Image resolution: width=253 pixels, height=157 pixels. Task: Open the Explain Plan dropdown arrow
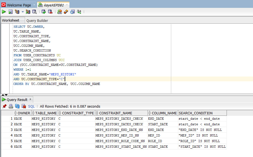(22, 12)
